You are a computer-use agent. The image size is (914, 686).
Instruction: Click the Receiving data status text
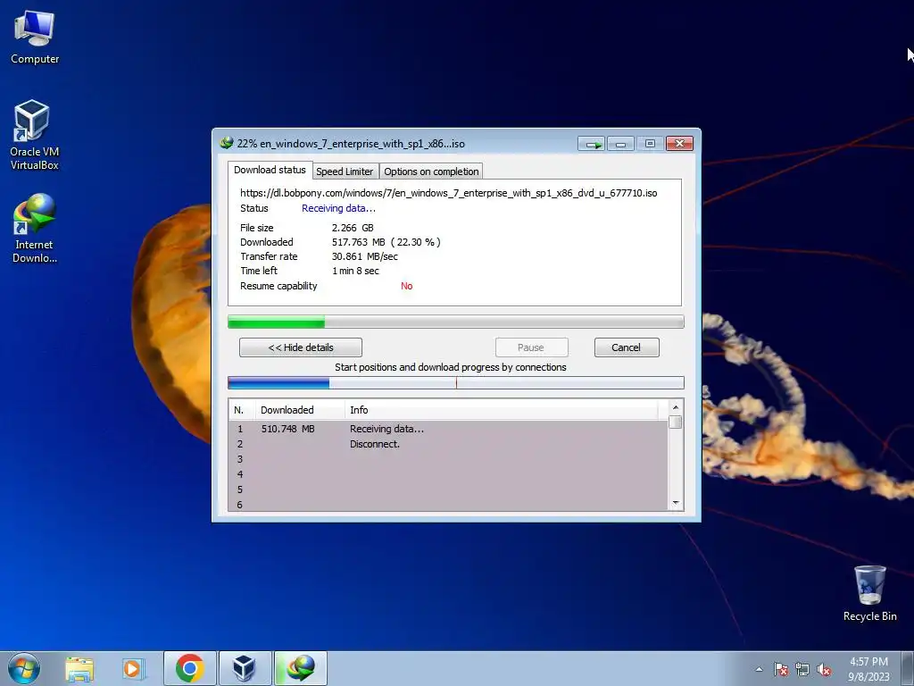click(x=338, y=208)
